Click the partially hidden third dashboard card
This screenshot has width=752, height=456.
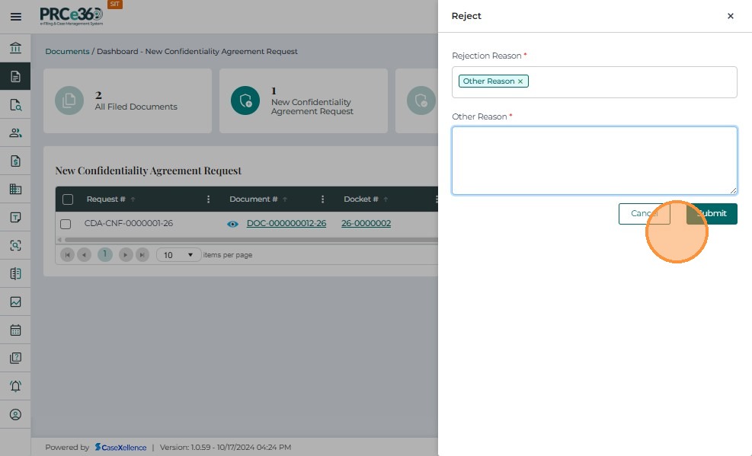pyautogui.click(x=416, y=100)
